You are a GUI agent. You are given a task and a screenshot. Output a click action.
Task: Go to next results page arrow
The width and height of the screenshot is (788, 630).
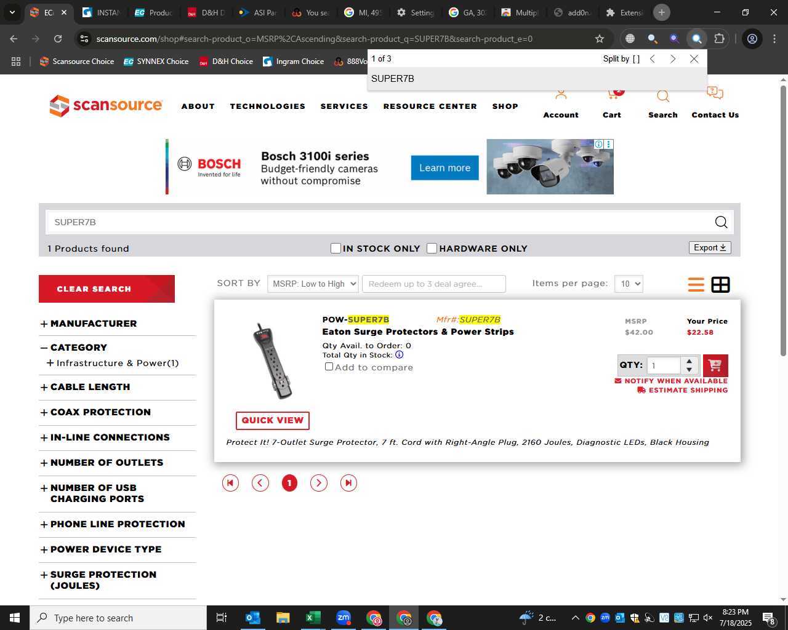point(319,483)
